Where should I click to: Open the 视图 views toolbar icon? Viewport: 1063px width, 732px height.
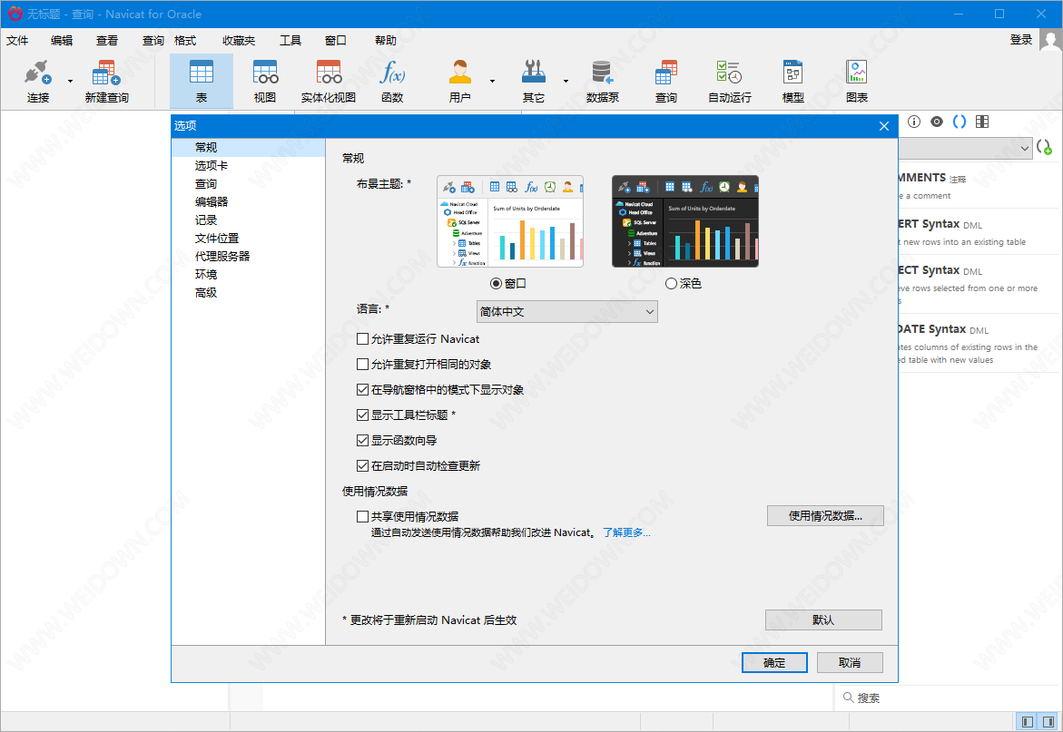(265, 72)
